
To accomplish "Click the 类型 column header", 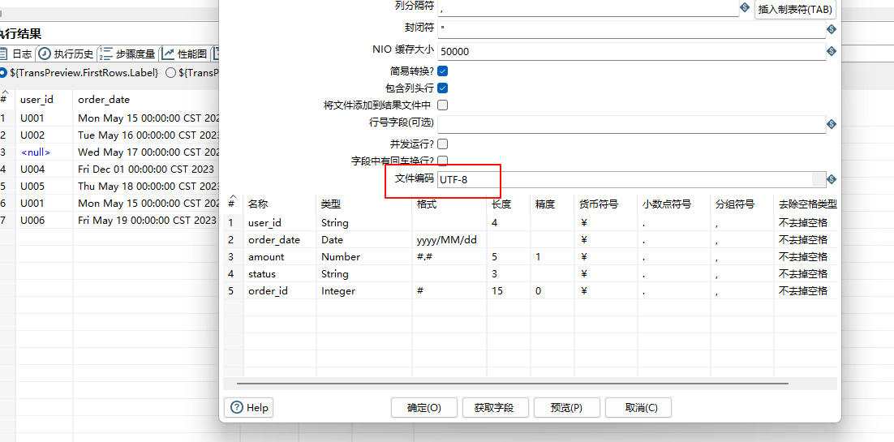I will (x=363, y=204).
